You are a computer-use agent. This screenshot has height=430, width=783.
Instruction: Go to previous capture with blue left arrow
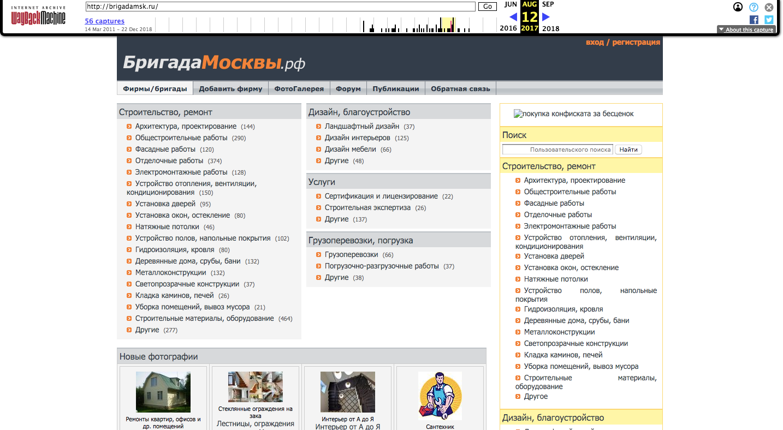pyautogui.click(x=513, y=17)
